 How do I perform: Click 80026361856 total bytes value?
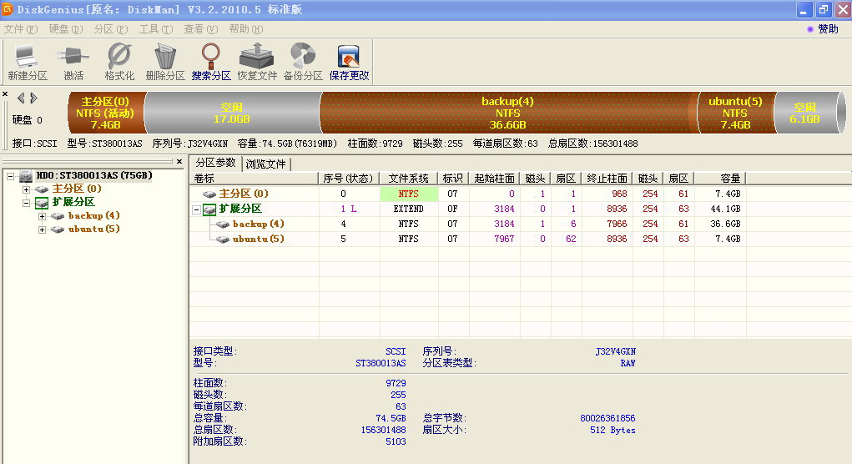point(607,418)
